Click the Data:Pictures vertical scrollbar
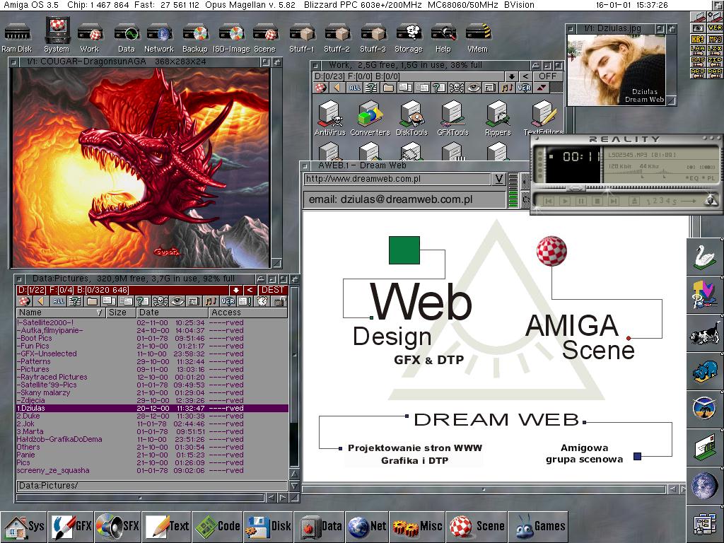Image resolution: width=724 pixels, height=543 pixels. click(x=293, y=377)
